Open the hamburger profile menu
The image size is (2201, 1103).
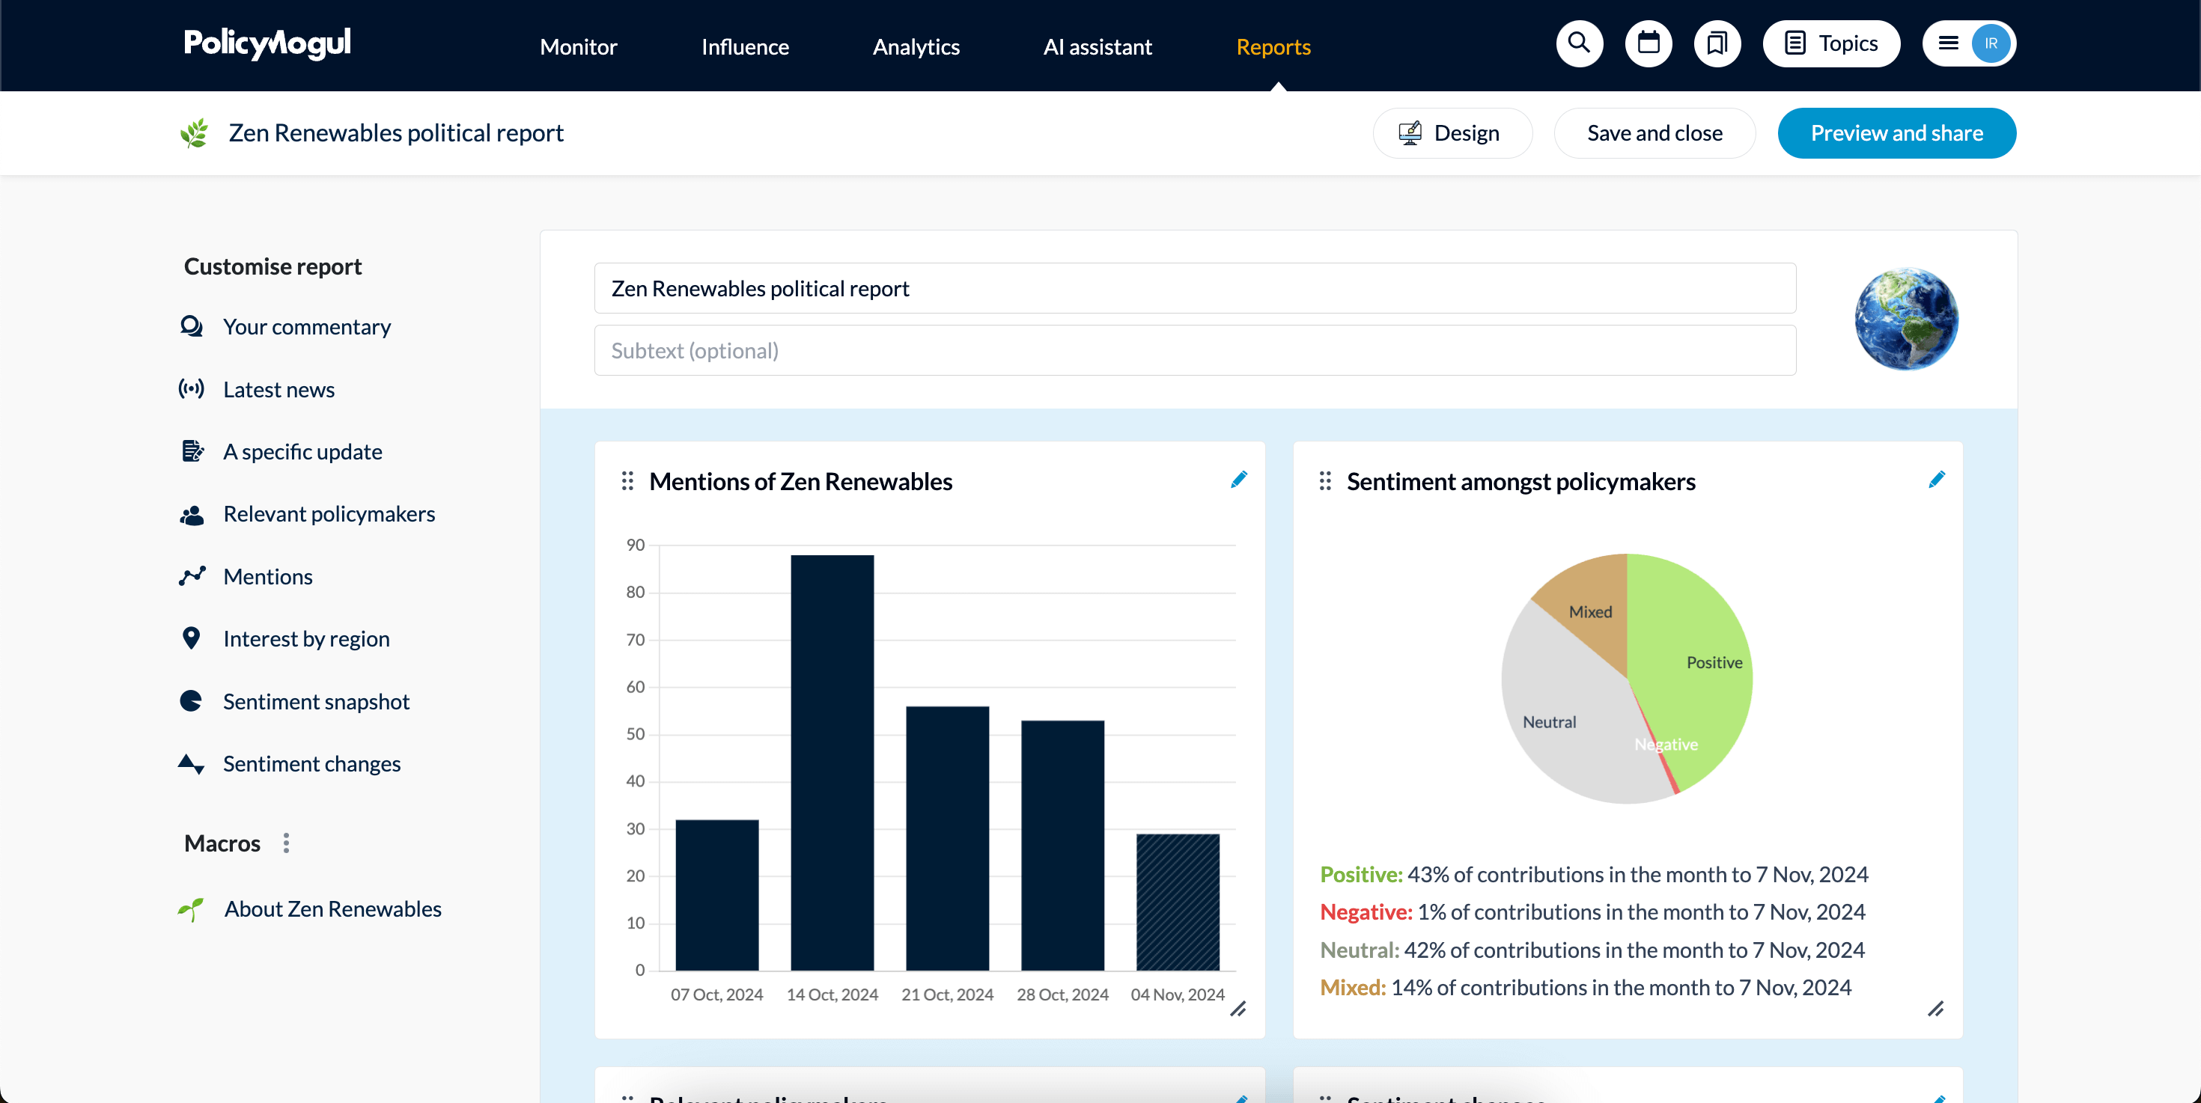click(x=1948, y=43)
